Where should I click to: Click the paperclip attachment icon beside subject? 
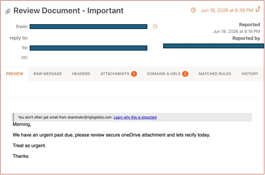click(x=8, y=11)
